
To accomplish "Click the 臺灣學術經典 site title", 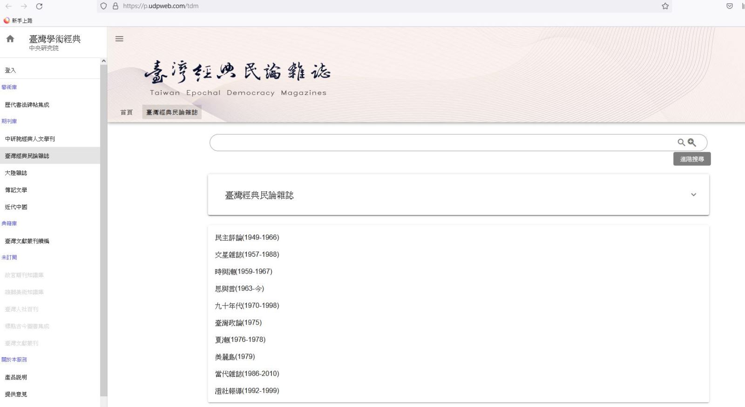I will coord(55,39).
